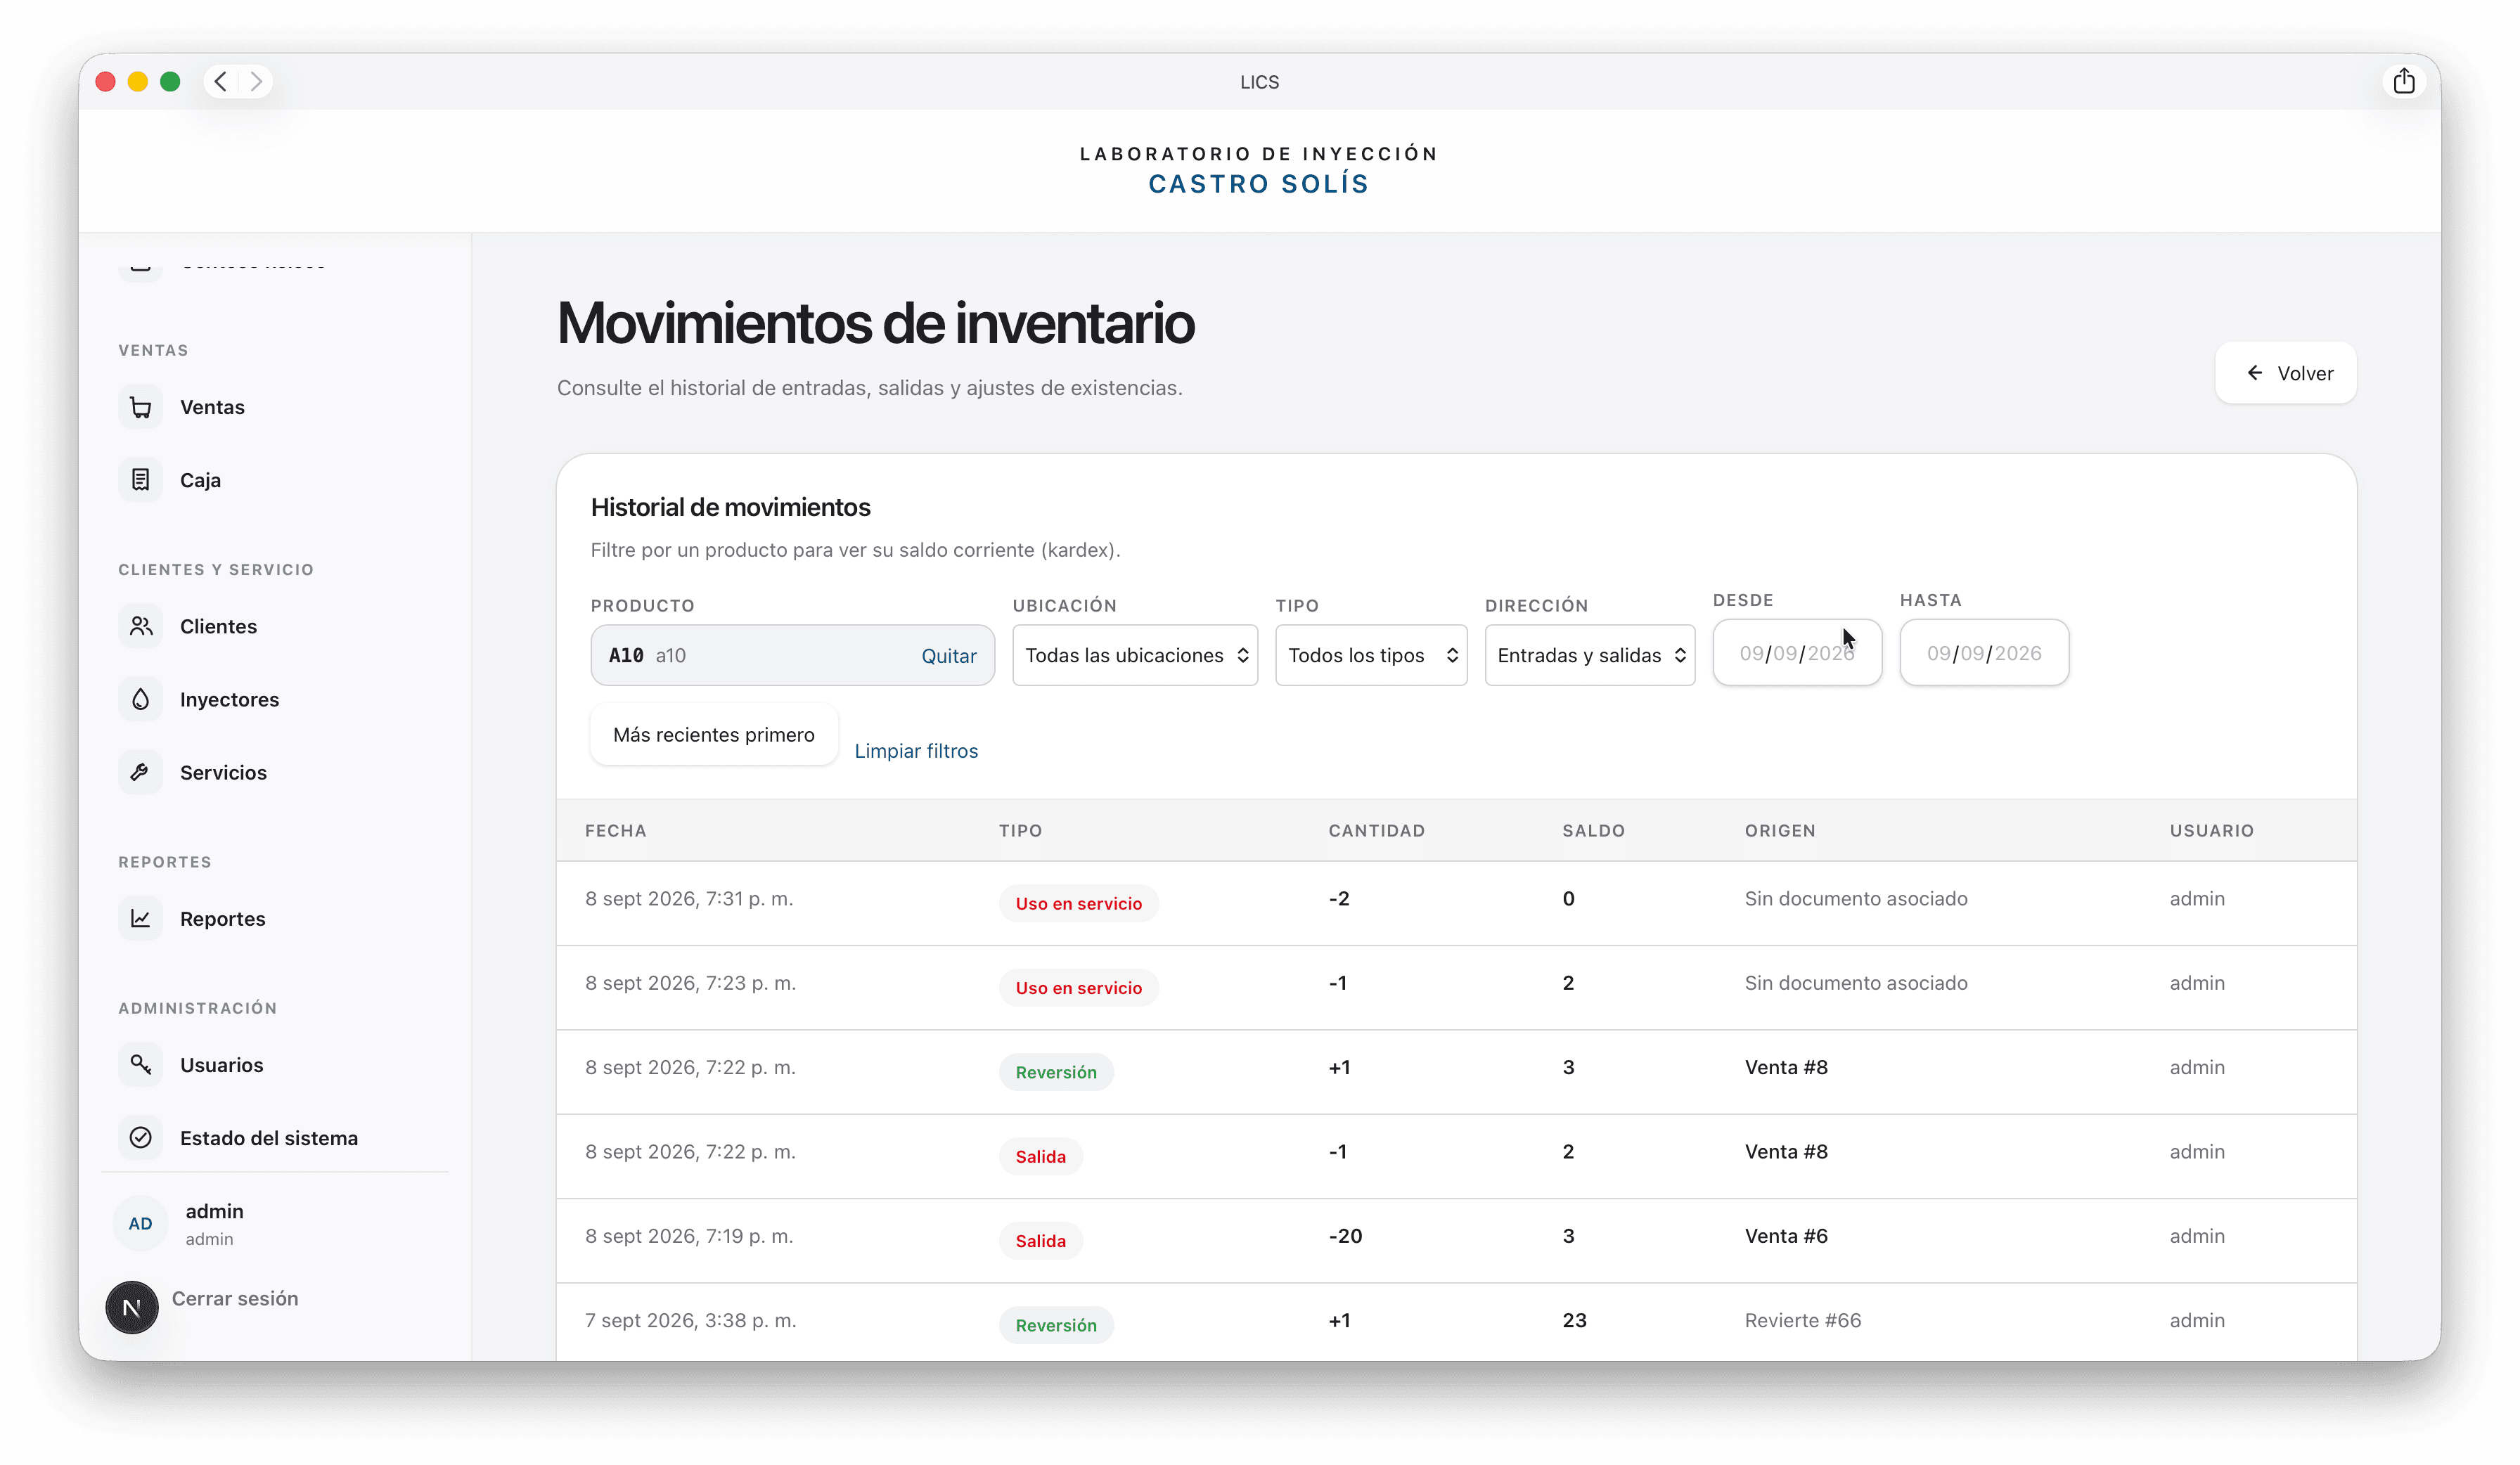Image resolution: width=2520 pixels, height=1465 pixels.
Task: Click the green fullscreen button
Action: 170,81
